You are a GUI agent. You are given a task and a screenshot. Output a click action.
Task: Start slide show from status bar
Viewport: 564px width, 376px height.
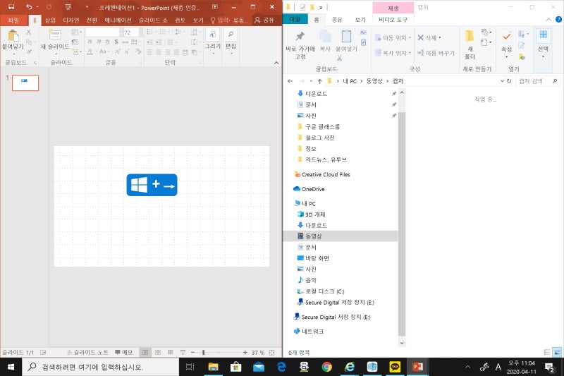click(183, 352)
